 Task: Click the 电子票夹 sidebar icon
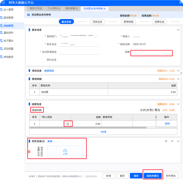tap(1, 41)
